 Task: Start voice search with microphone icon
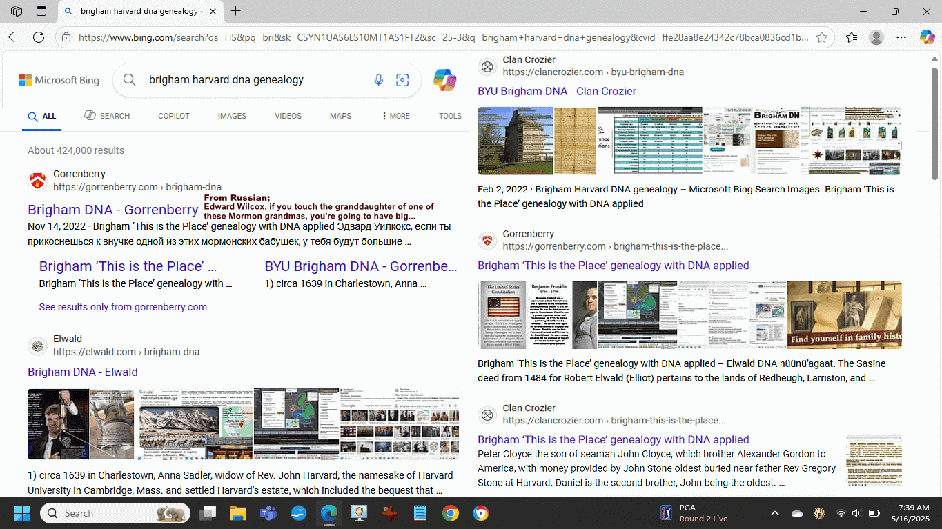click(x=378, y=80)
